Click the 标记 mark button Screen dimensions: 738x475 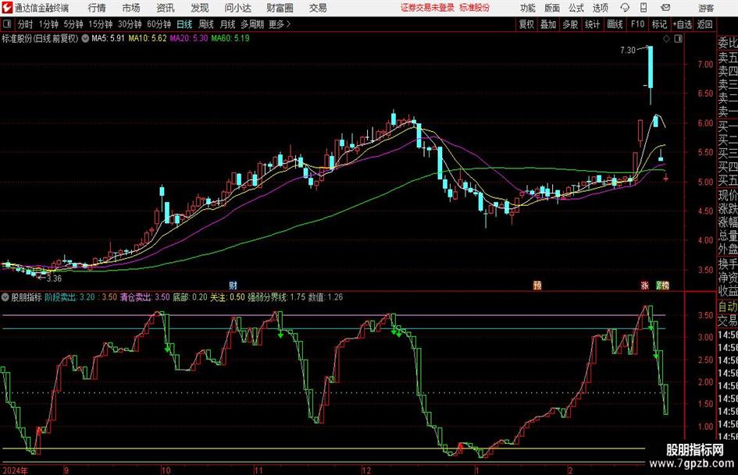[659, 24]
